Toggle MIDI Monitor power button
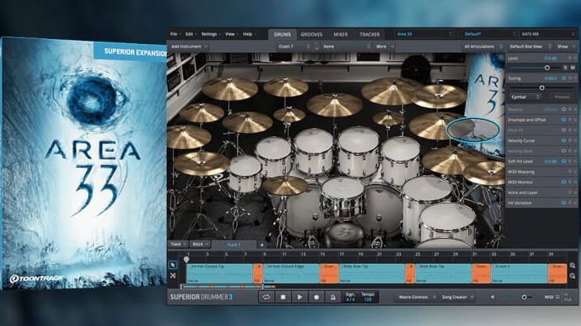Viewport: 581px width, 326px height. (564, 182)
